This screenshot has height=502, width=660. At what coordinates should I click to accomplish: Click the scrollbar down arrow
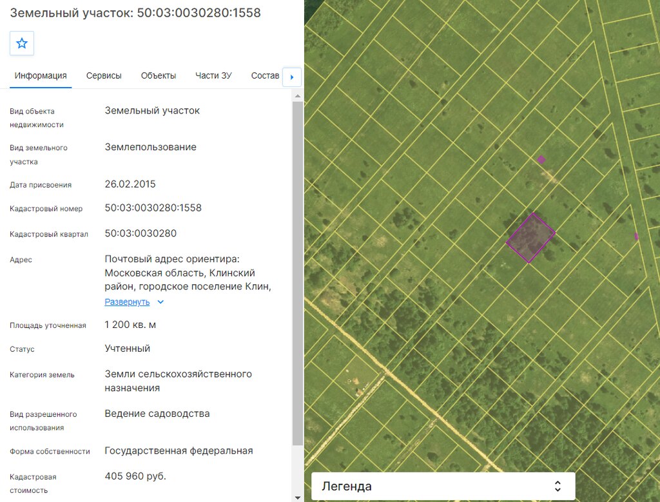298,497
